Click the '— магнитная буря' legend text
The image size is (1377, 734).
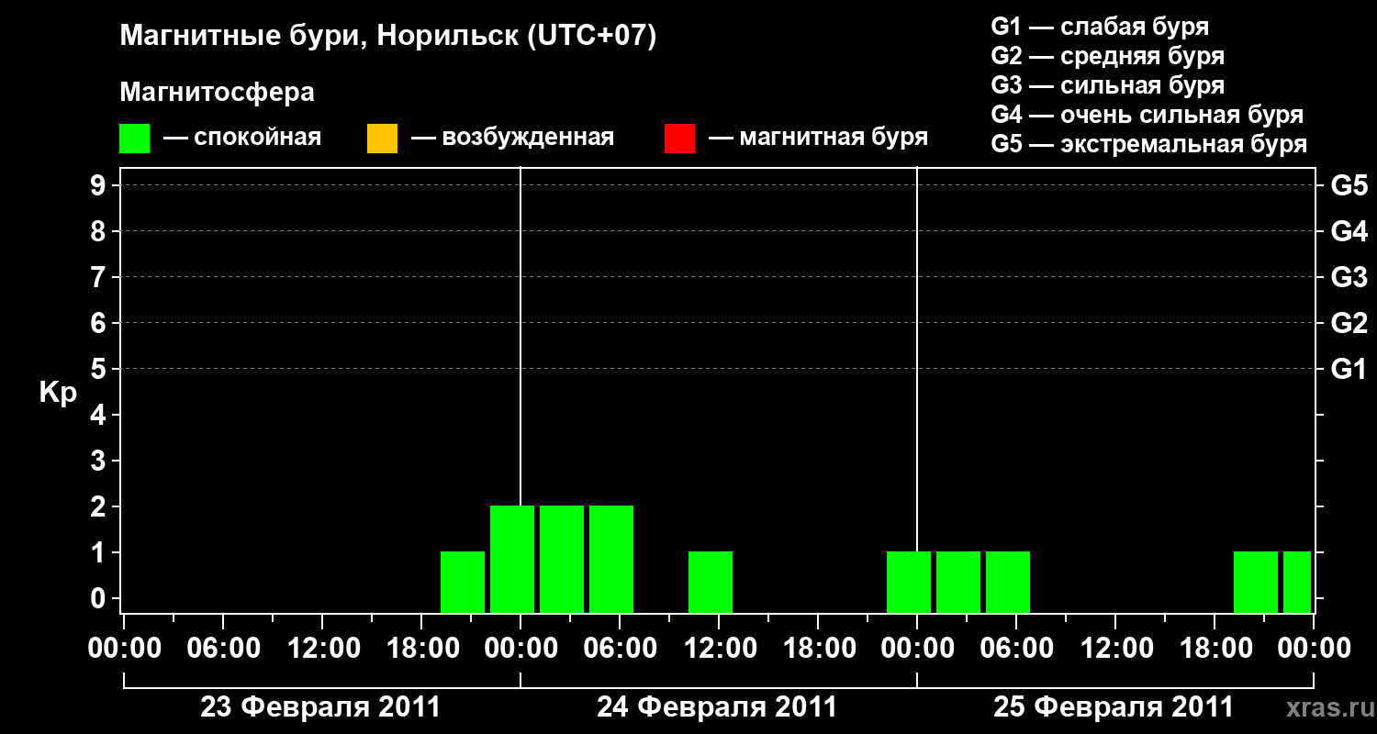click(x=819, y=138)
